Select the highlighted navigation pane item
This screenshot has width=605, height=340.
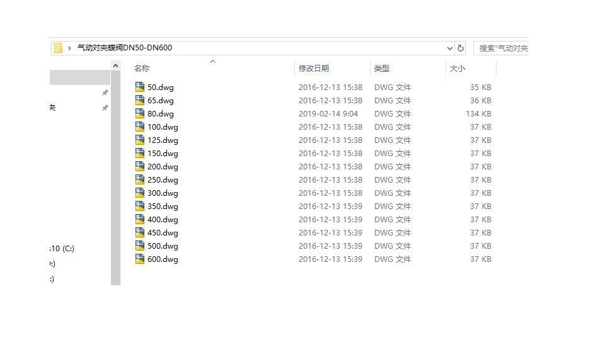pos(80,77)
